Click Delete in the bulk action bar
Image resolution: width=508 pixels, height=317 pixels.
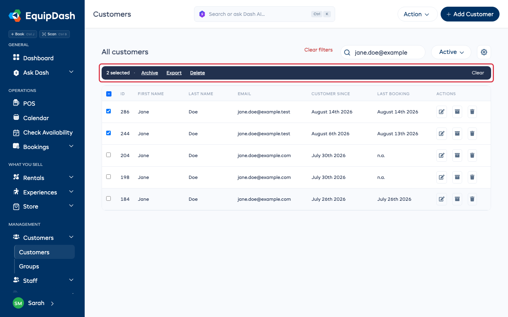tap(198, 73)
